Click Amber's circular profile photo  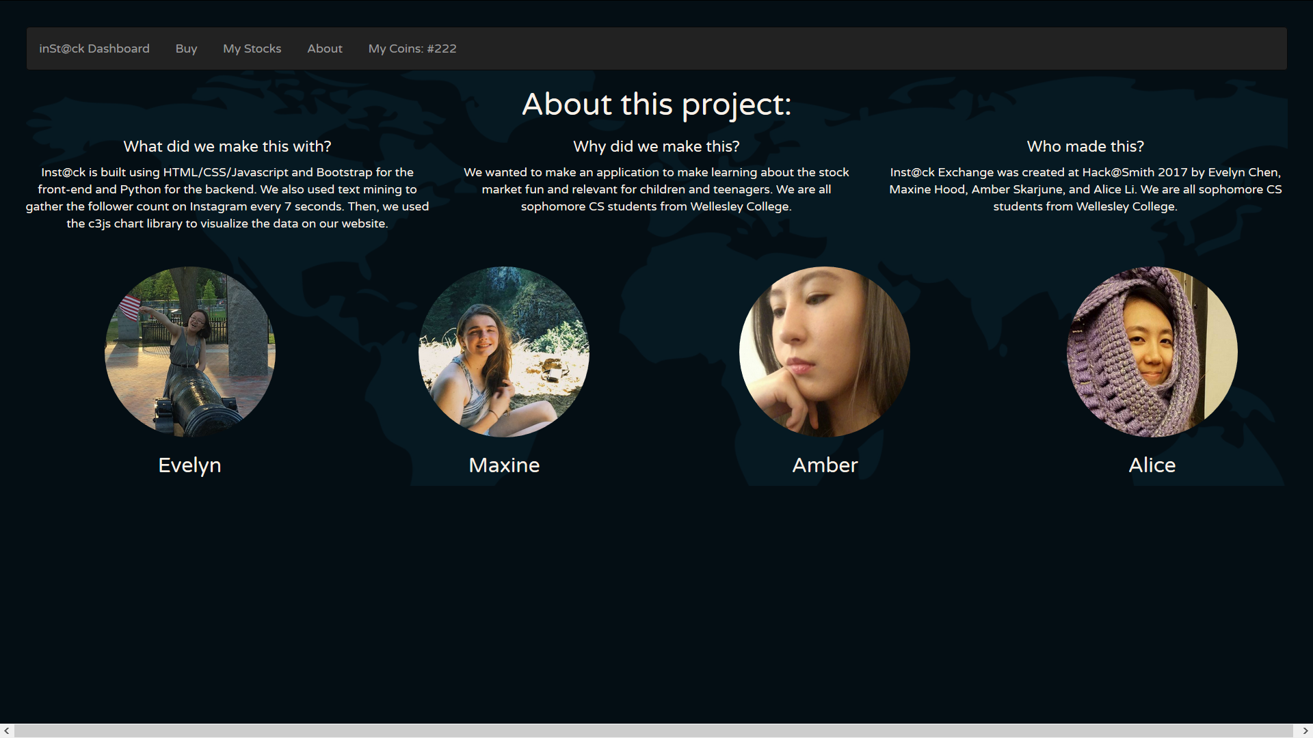point(824,352)
